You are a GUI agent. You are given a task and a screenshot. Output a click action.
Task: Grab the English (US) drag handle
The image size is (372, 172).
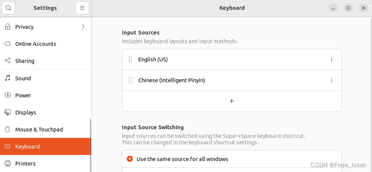coord(130,59)
